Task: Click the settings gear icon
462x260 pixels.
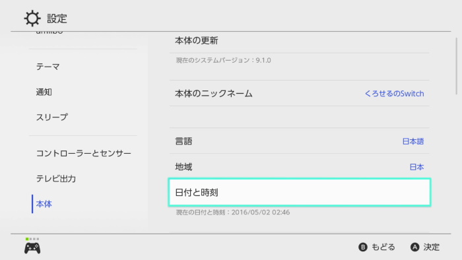Action: (x=32, y=18)
